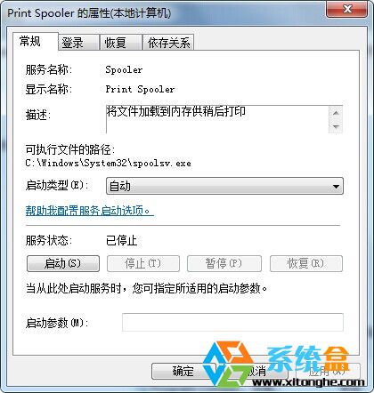Click the 恢复(R) service button

point(306,263)
